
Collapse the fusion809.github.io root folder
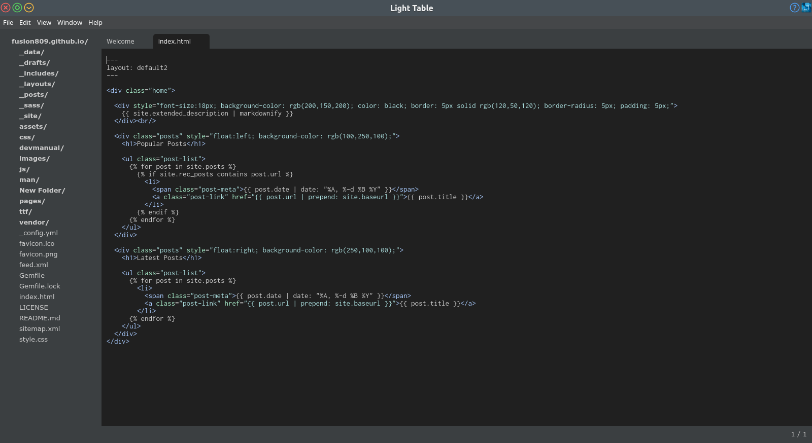pos(50,42)
